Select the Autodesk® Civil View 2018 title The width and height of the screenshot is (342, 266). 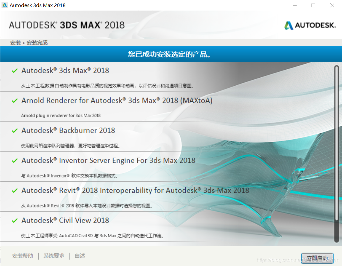65,220
